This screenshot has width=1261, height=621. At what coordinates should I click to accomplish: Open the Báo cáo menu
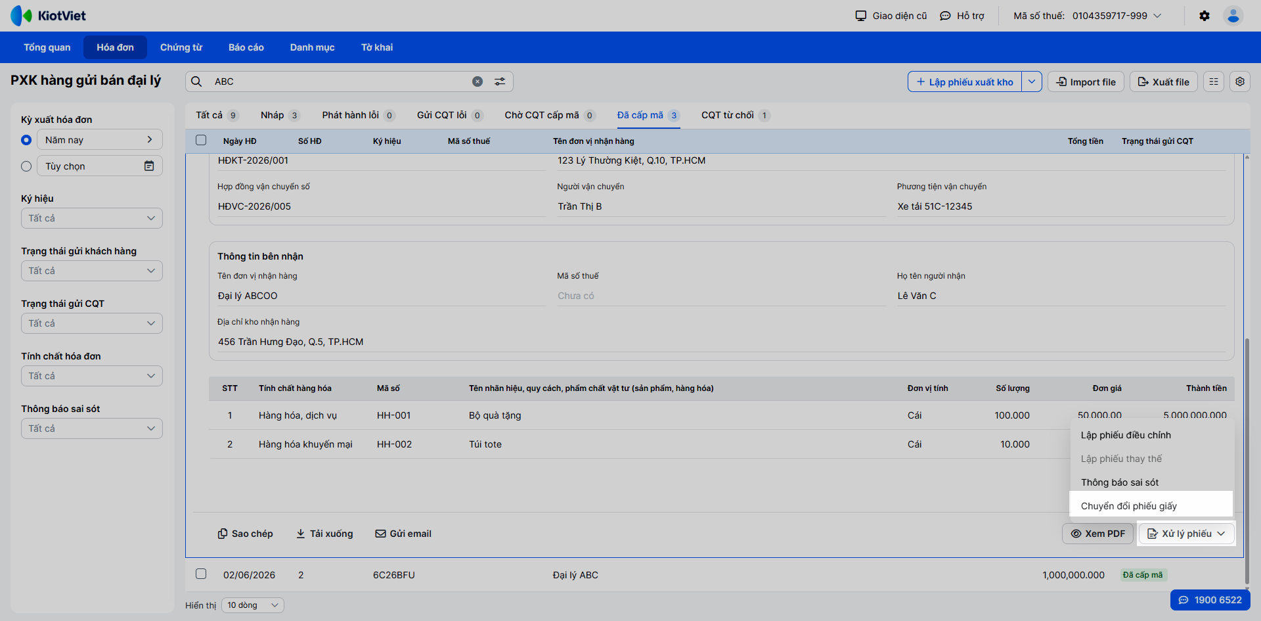(246, 47)
